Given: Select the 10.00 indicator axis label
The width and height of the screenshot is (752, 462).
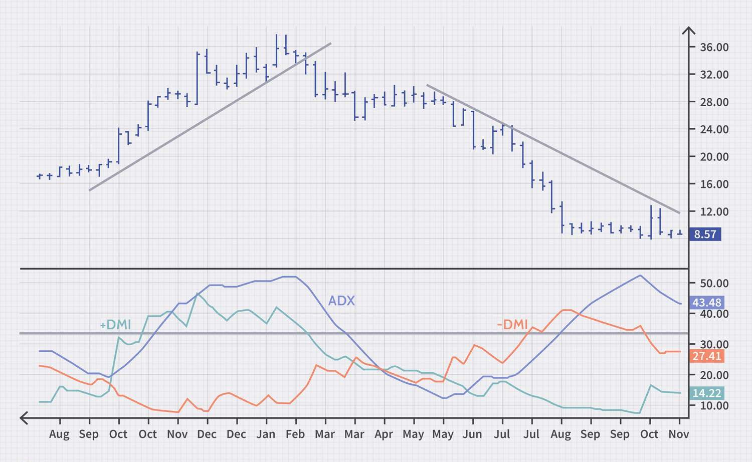Looking at the screenshot, I should pyautogui.click(x=714, y=405).
